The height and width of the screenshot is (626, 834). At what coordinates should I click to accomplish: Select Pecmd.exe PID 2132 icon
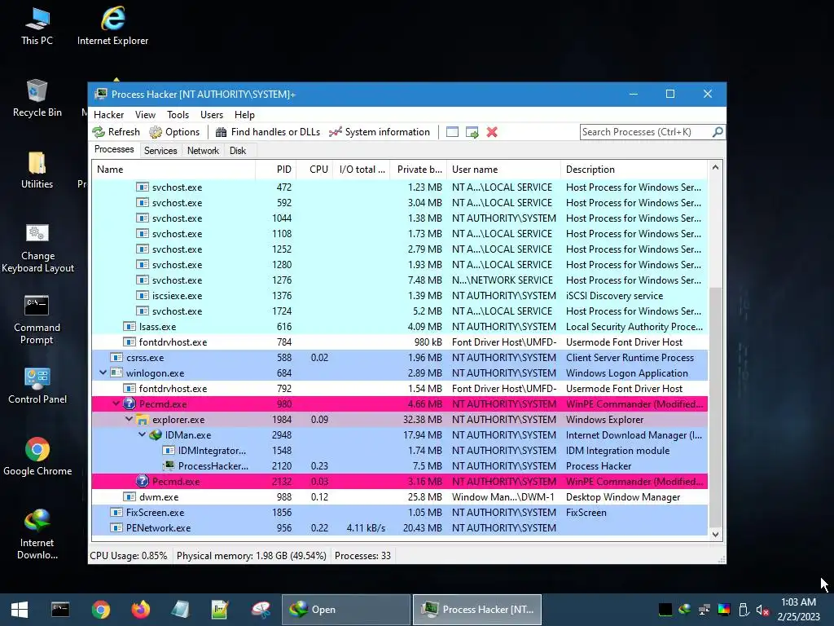pyautogui.click(x=142, y=481)
